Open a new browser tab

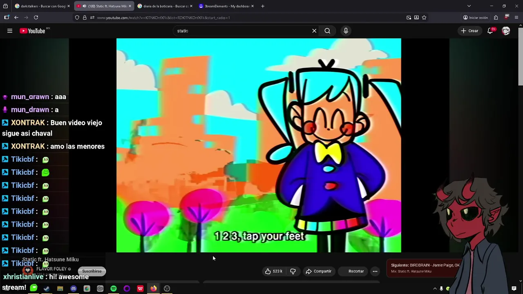point(263,6)
